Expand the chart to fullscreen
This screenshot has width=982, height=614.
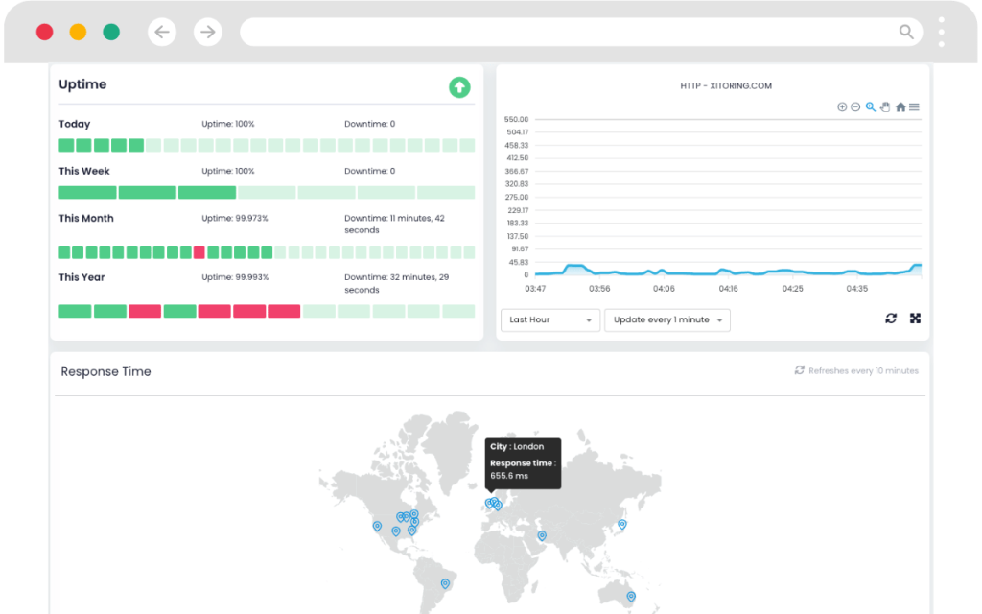[915, 318]
